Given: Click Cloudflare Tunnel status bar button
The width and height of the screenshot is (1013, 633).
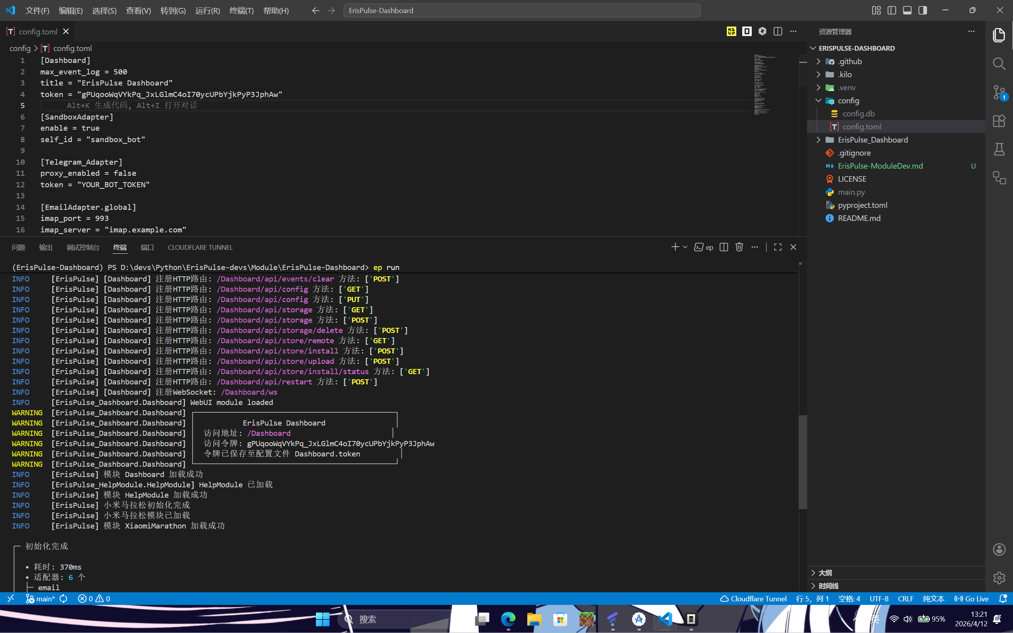Looking at the screenshot, I should 753,599.
